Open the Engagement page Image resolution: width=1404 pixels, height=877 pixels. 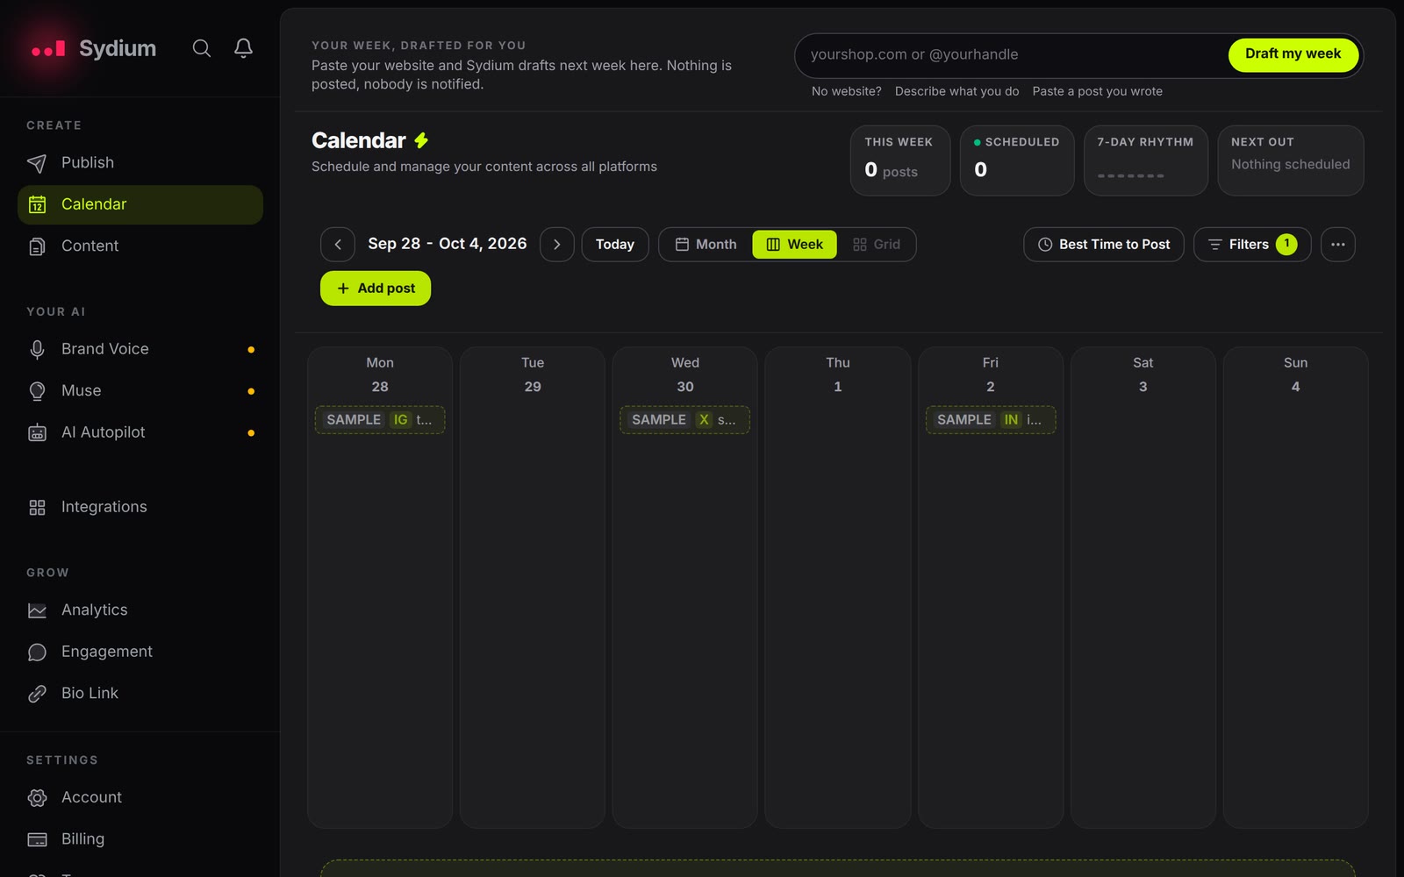(140, 652)
